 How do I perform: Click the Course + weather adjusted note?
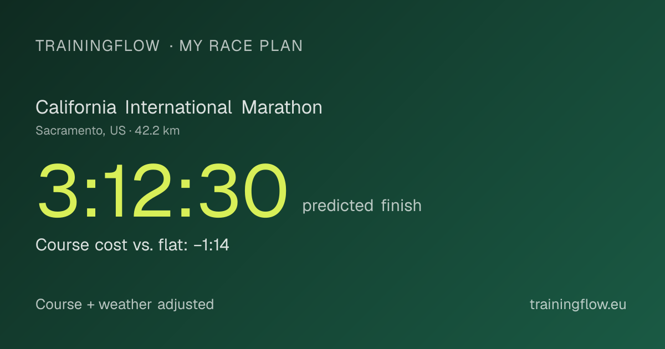[x=125, y=305]
